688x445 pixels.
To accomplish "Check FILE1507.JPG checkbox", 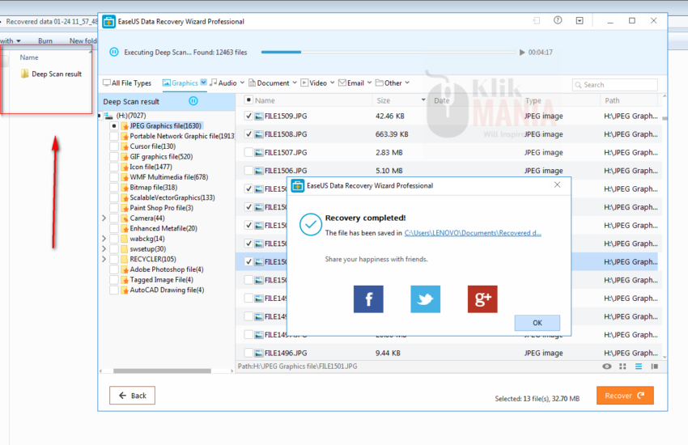I will 248,153.
